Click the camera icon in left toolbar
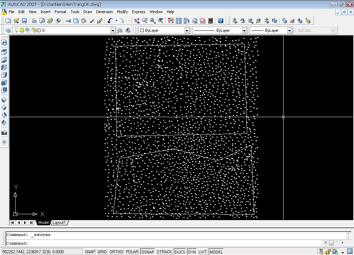This screenshot has width=354, height=255. pyautogui.click(x=4, y=133)
